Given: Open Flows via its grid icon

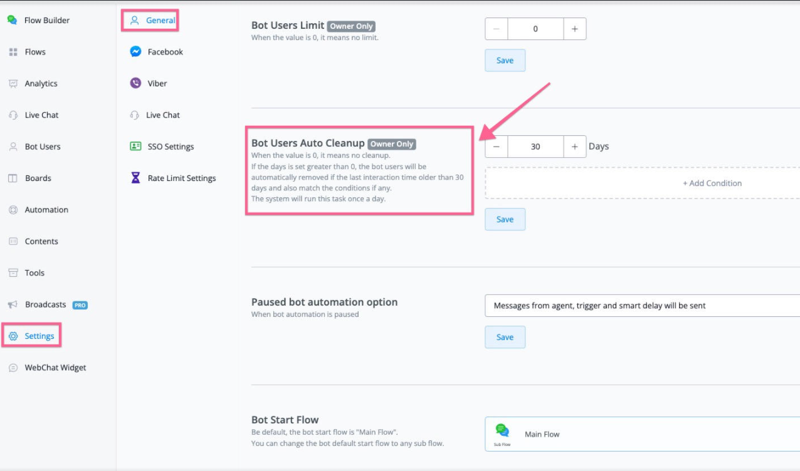Looking at the screenshot, I should pos(13,52).
